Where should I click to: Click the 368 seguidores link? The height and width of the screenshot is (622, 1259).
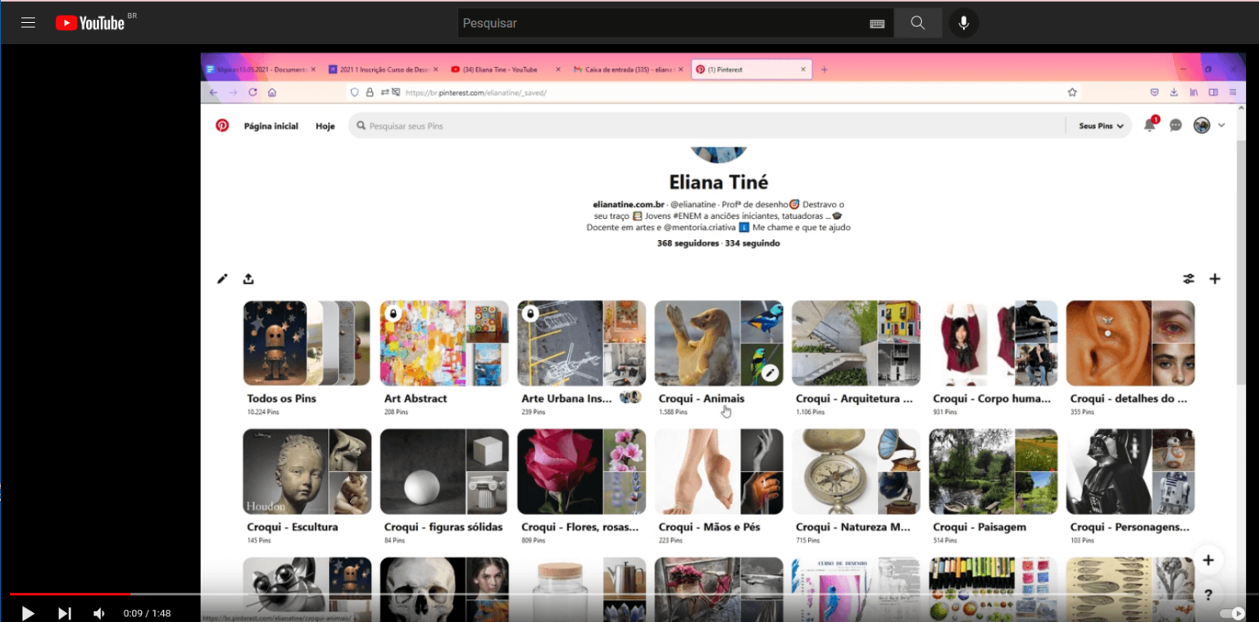688,243
